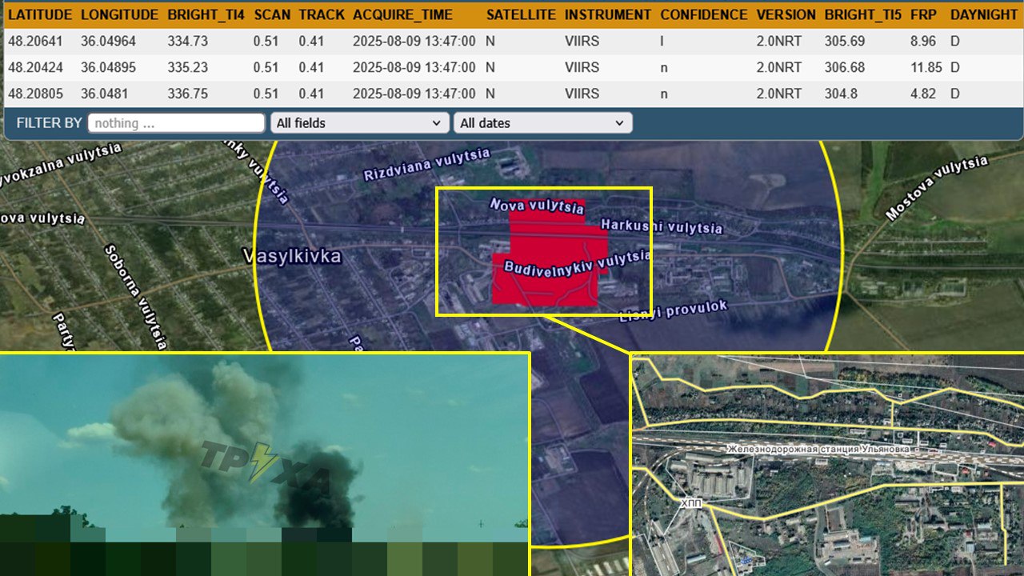This screenshot has width=1024, height=576.
Task: Click the filter text input field
Action: tap(176, 123)
